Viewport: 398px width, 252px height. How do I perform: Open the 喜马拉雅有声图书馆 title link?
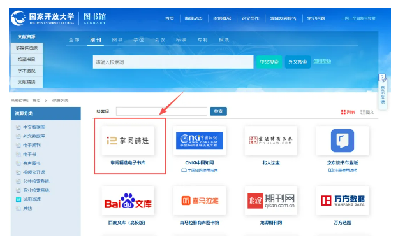coord(200,223)
